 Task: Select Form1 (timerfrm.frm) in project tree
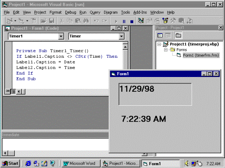pyautogui.click(x=201, y=55)
